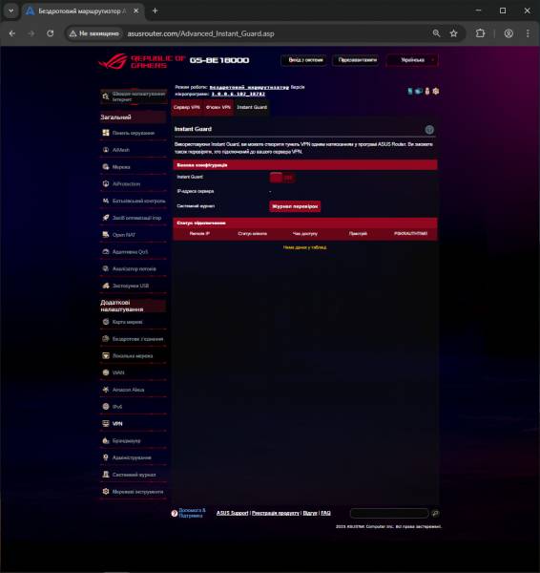This screenshot has height=573, width=540.
Task: Click the Вихід з системи logout button
Action: (305, 60)
